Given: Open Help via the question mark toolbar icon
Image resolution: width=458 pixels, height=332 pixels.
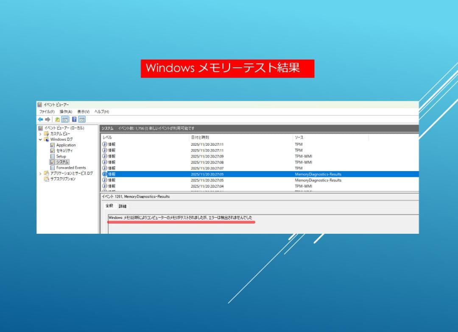Looking at the screenshot, I should coord(74,120).
